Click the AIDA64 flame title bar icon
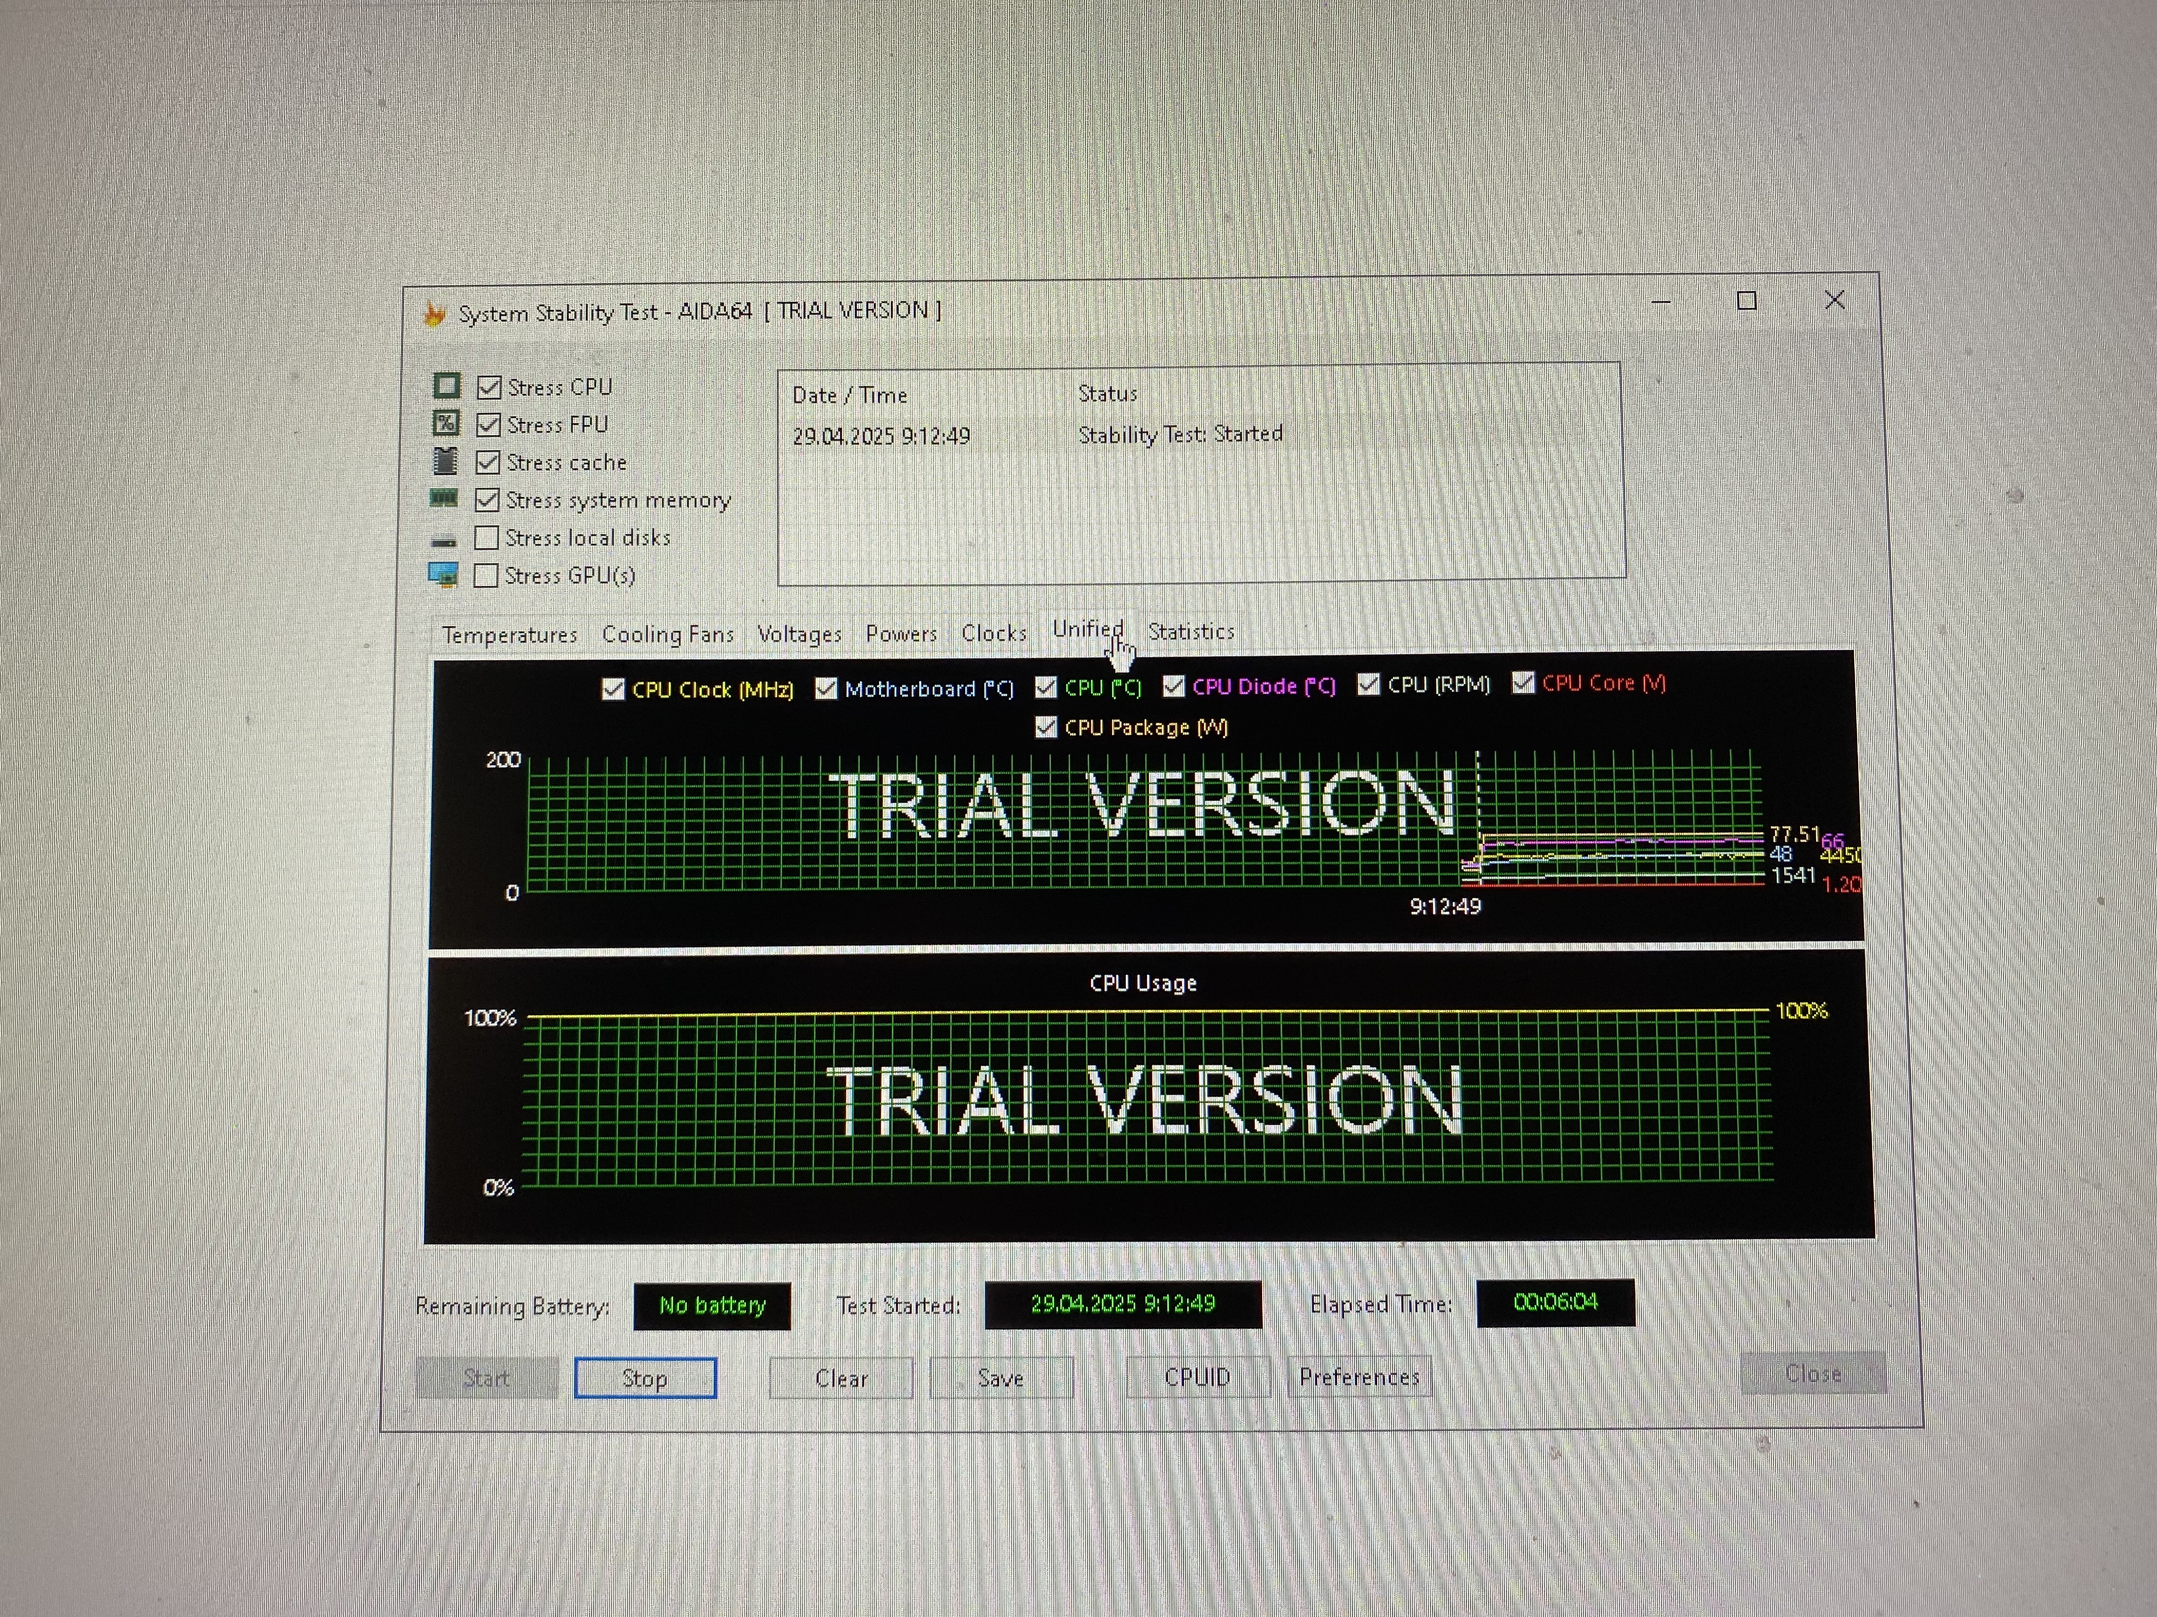Viewport: 2157px width, 1617px height. click(434, 314)
